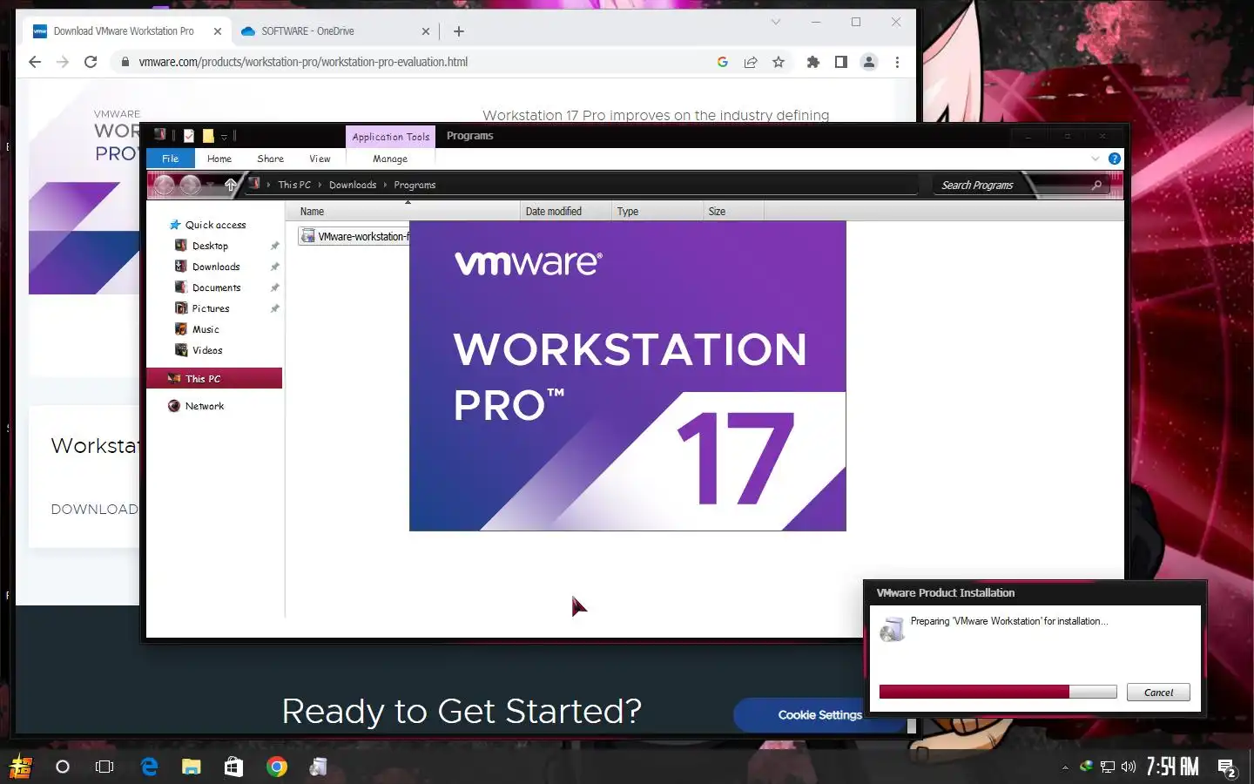
Task: Switch to the View ribbon tab
Action: [x=320, y=159]
